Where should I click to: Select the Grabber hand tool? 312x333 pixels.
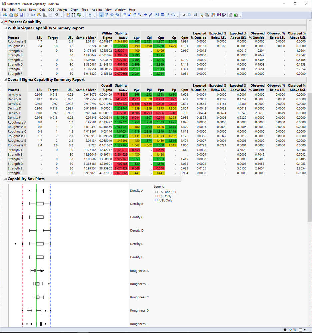[124, 15]
